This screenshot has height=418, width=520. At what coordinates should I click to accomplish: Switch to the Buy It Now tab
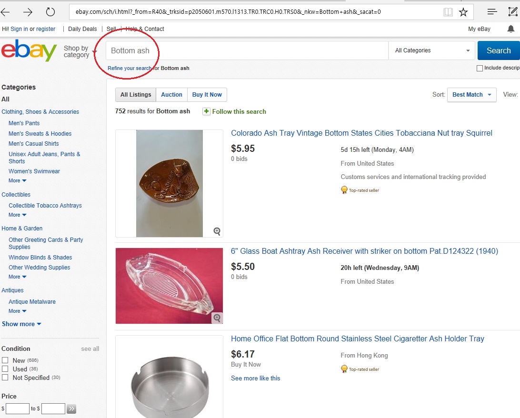point(207,95)
